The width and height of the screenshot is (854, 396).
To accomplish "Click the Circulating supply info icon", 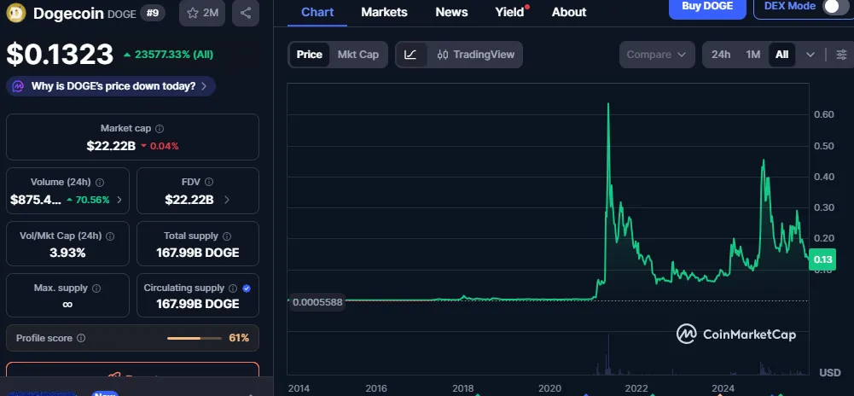I will tap(233, 288).
